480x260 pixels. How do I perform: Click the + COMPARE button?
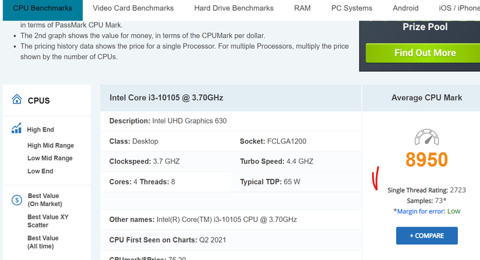point(427,235)
